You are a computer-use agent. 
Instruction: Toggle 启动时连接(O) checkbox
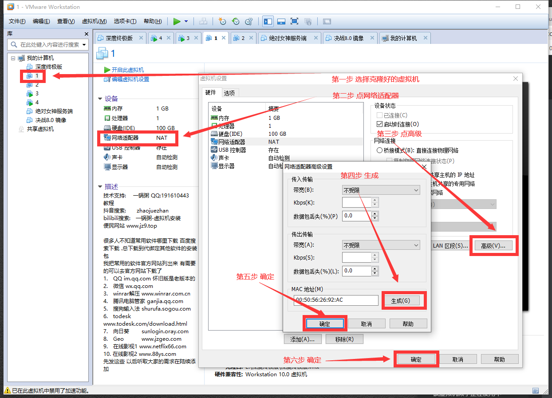click(x=379, y=124)
